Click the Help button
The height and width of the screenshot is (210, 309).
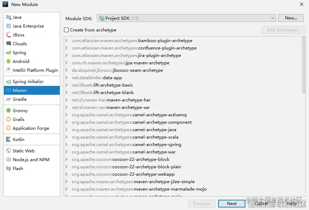292,204
